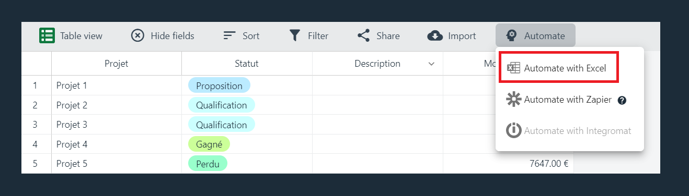Select the Perdu status badge
Image resolution: width=689 pixels, height=196 pixels.
208,164
